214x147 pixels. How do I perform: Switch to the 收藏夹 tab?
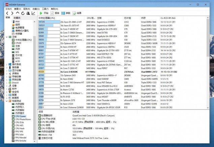(x=17, y=18)
